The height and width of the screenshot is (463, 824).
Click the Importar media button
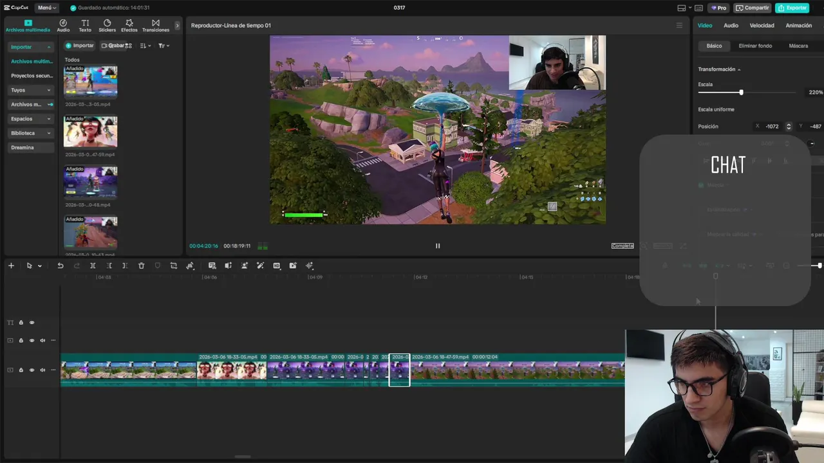[79, 46]
